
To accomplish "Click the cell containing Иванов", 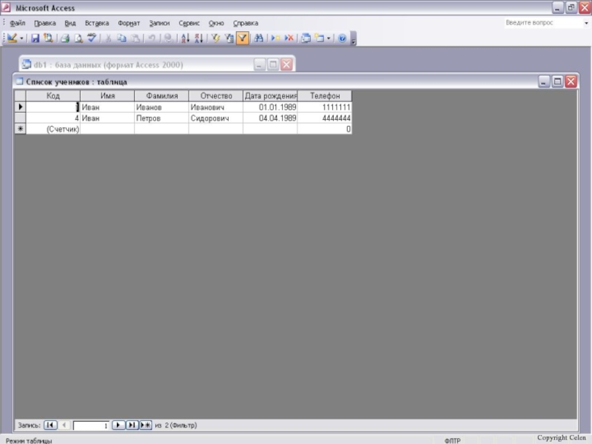I will tap(161, 107).
